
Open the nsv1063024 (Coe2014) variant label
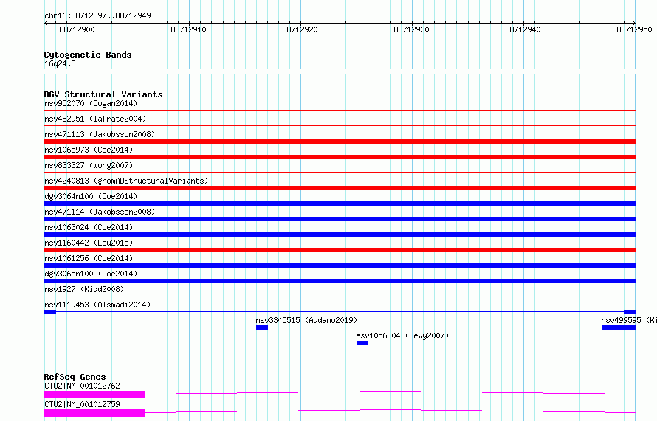[89, 227]
